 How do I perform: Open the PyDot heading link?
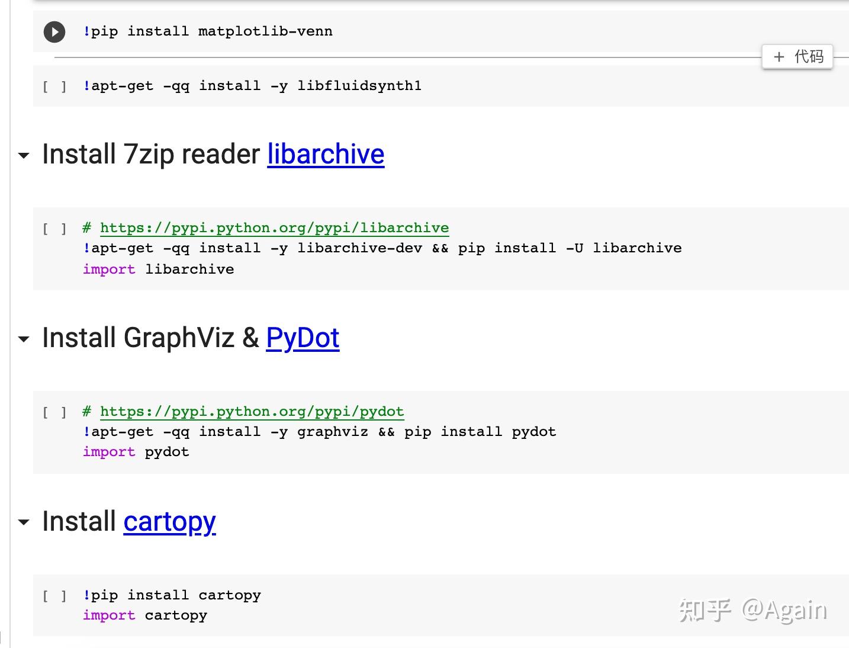coord(303,338)
